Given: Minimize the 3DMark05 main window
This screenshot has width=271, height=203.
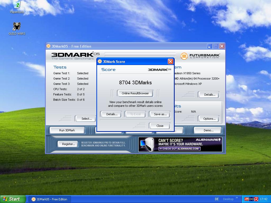Looking at the screenshot, I should [x=209, y=46].
